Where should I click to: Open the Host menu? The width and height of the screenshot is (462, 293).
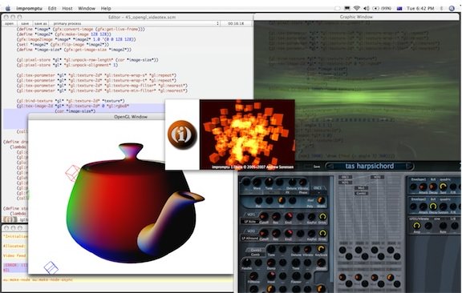tap(67, 8)
